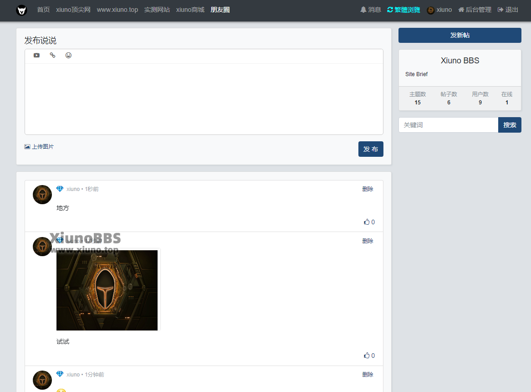
Task: Open 实测网站 nav item
Action: click(157, 10)
